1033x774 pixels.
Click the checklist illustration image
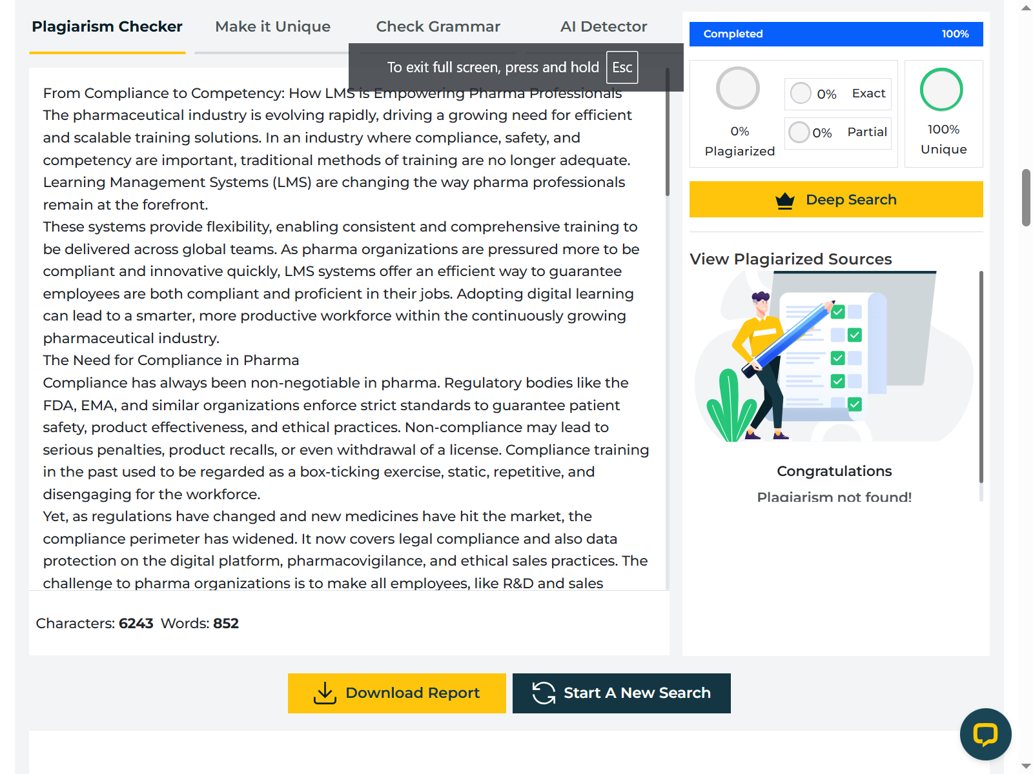click(834, 357)
